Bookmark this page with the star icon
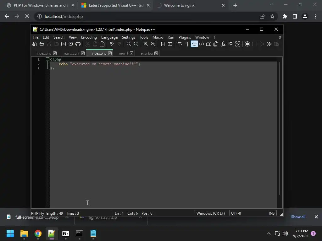The image size is (322, 241). pyautogui.click(x=272, y=16)
